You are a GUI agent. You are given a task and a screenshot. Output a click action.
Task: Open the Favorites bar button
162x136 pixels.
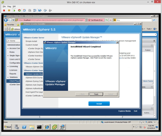[9, 25]
